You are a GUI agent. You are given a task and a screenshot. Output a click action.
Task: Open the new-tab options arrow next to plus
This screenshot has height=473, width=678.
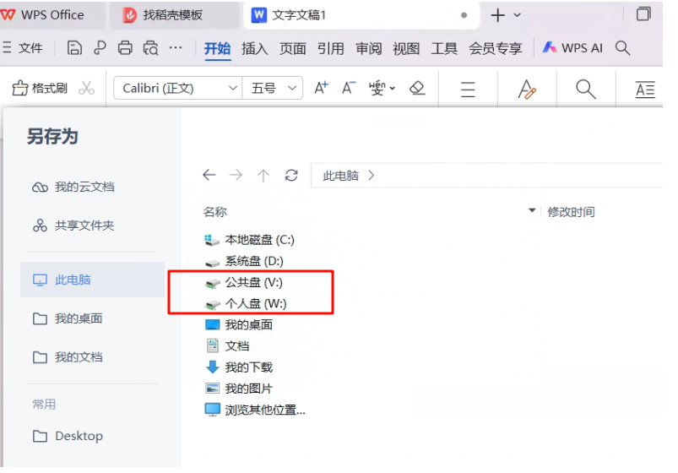tap(517, 15)
